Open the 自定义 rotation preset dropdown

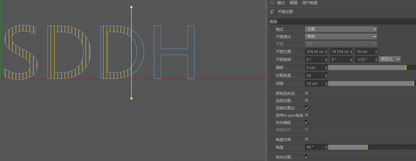point(390,59)
